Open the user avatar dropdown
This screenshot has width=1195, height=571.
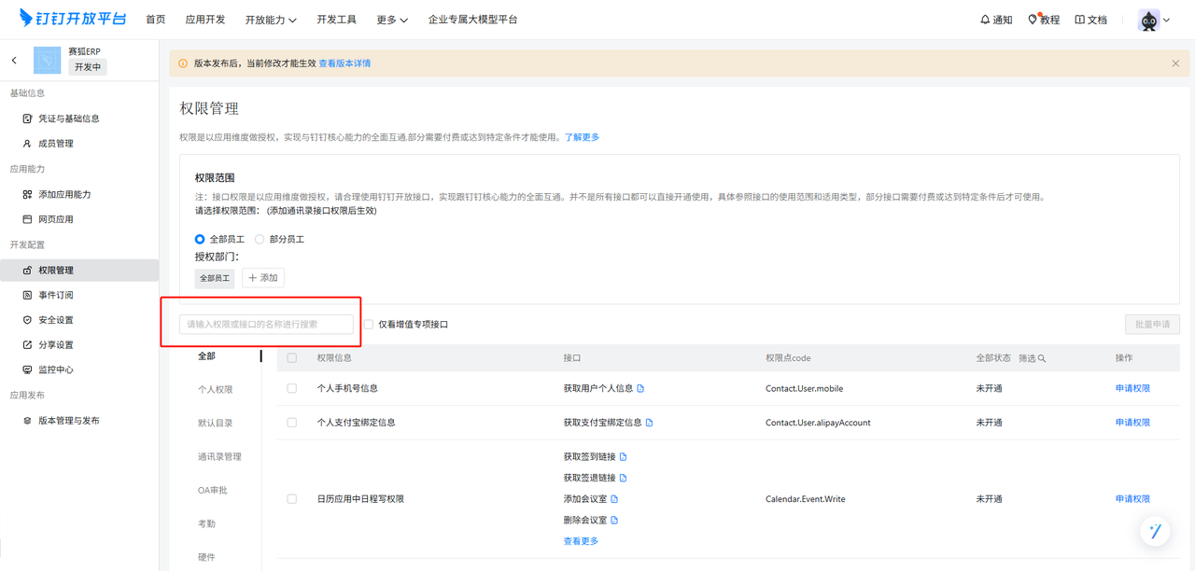pyautogui.click(x=1154, y=20)
